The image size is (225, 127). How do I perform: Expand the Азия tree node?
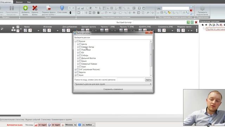tap(76, 75)
